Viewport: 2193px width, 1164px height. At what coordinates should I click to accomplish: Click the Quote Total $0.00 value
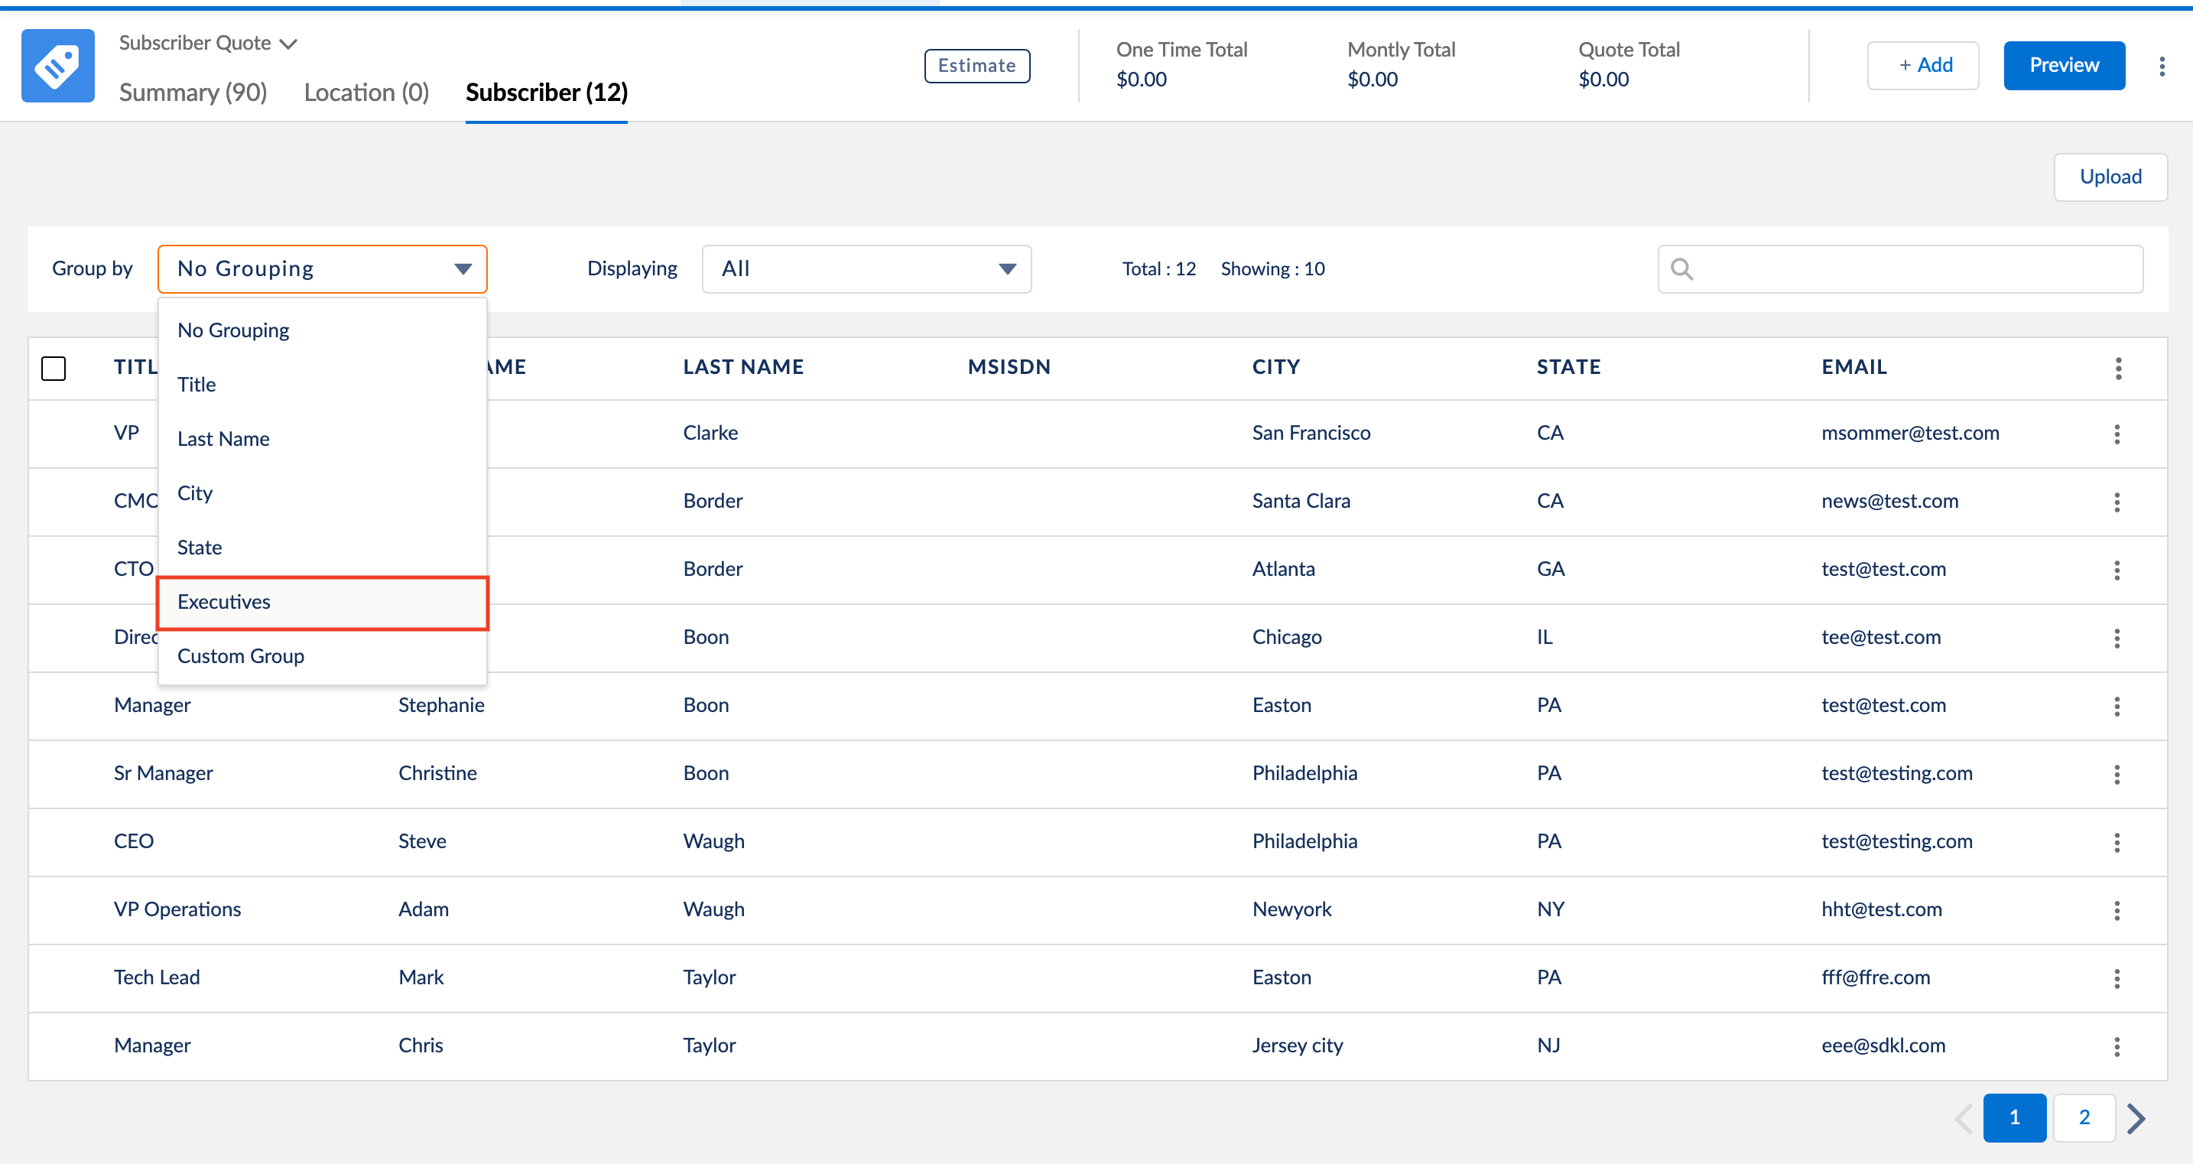(1603, 80)
